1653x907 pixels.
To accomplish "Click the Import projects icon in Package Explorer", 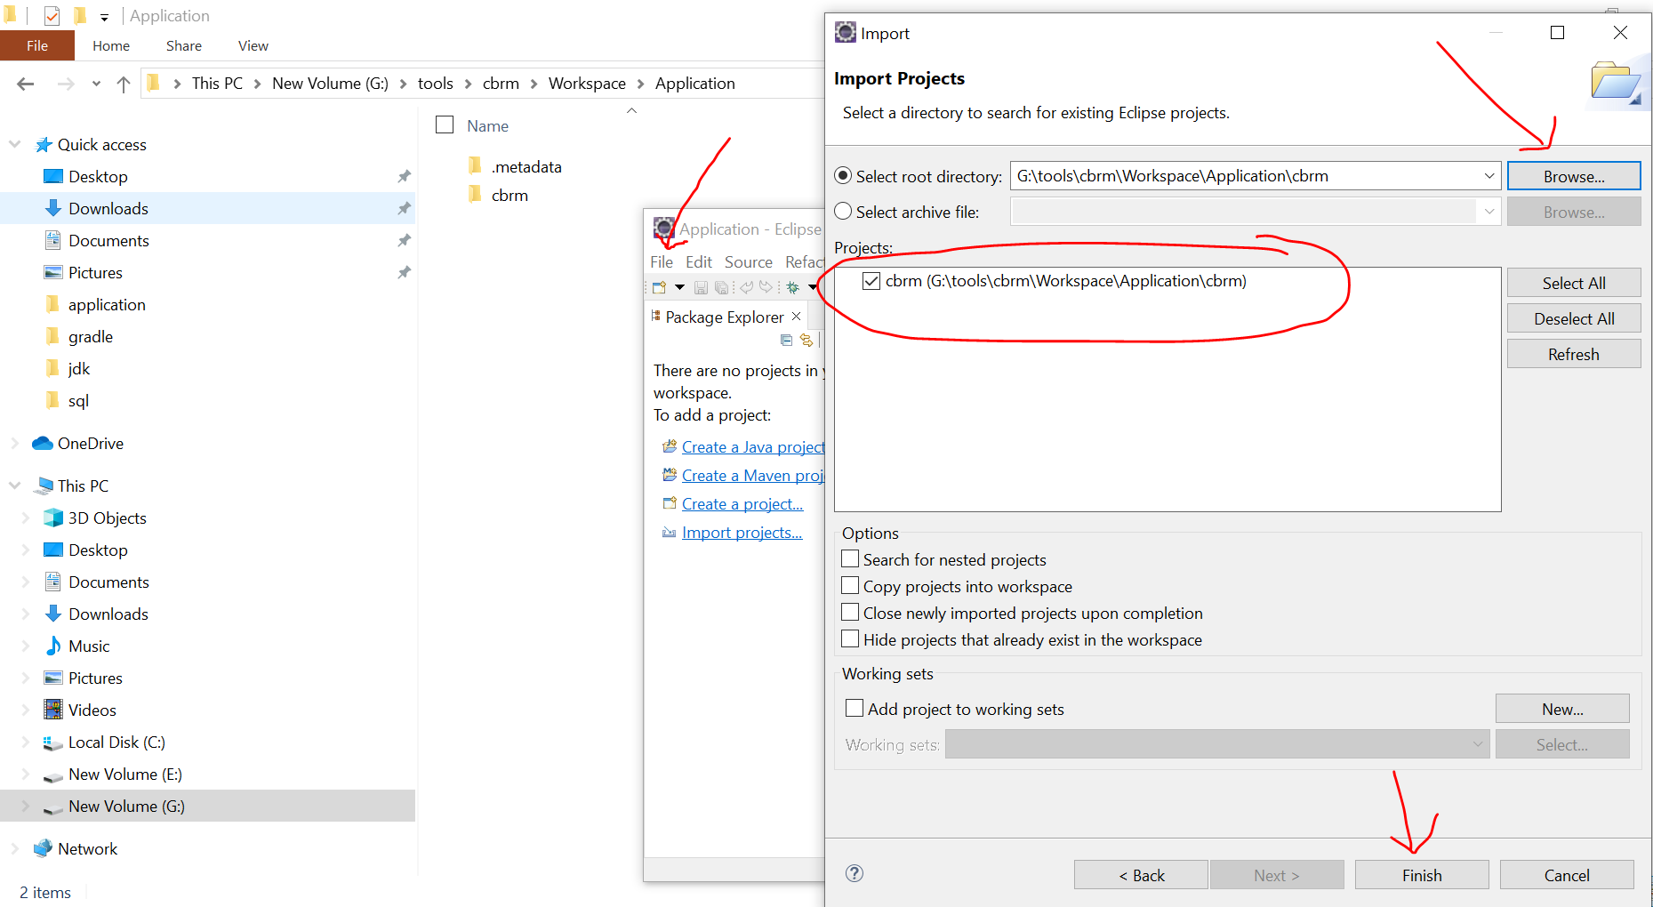I will [x=670, y=532].
